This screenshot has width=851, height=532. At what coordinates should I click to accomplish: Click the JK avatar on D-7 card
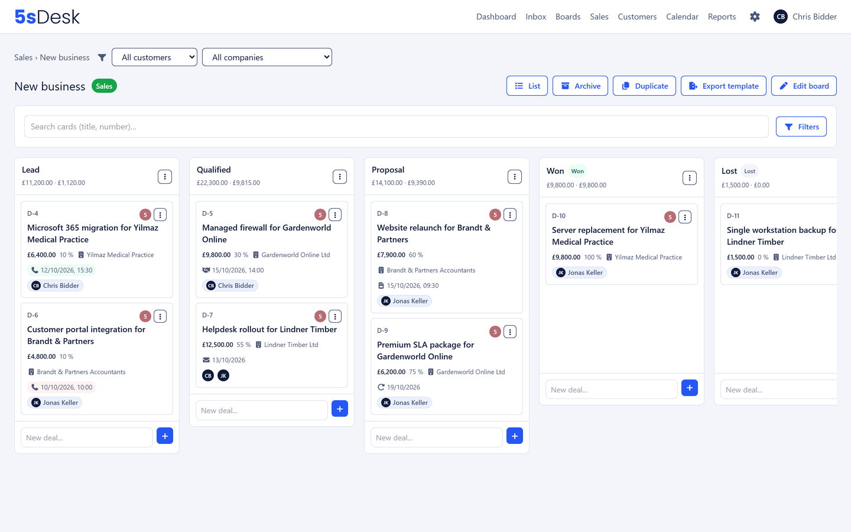click(223, 375)
